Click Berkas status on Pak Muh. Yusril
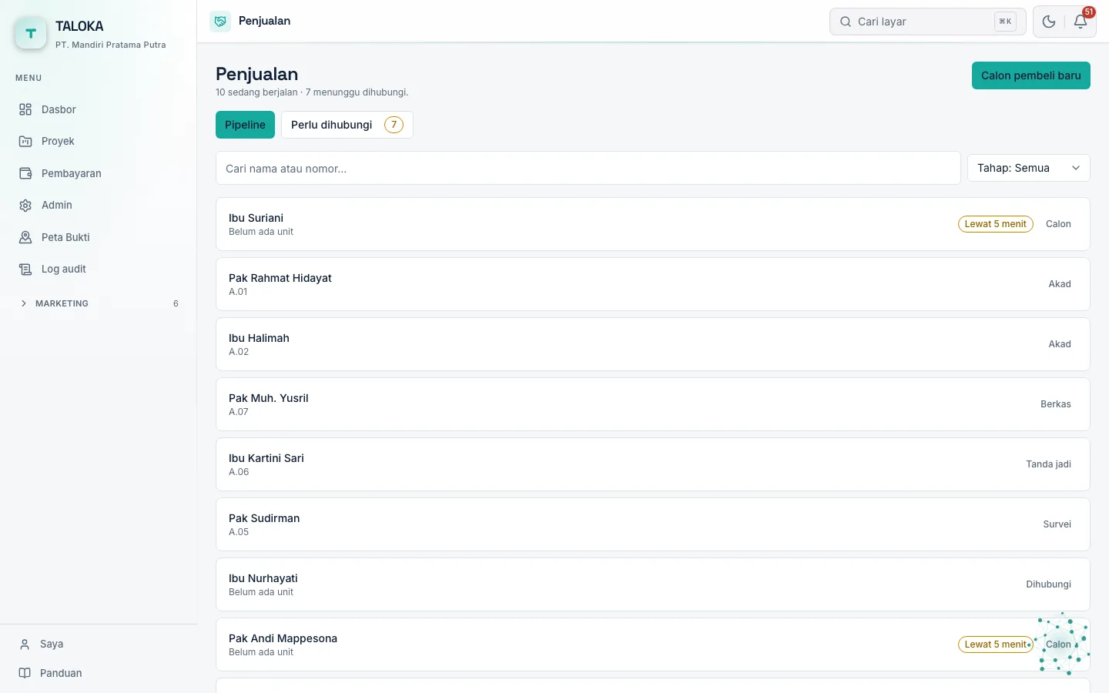This screenshot has height=693, width=1109. (x=1056, y=404)
